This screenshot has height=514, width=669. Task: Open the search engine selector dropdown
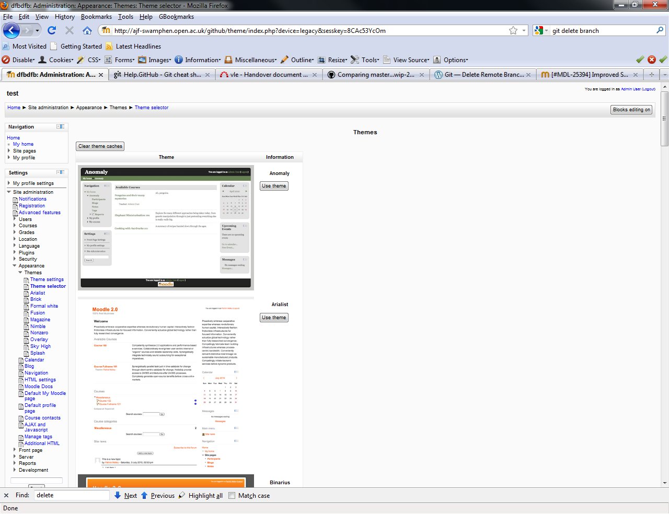pos(541,30)
